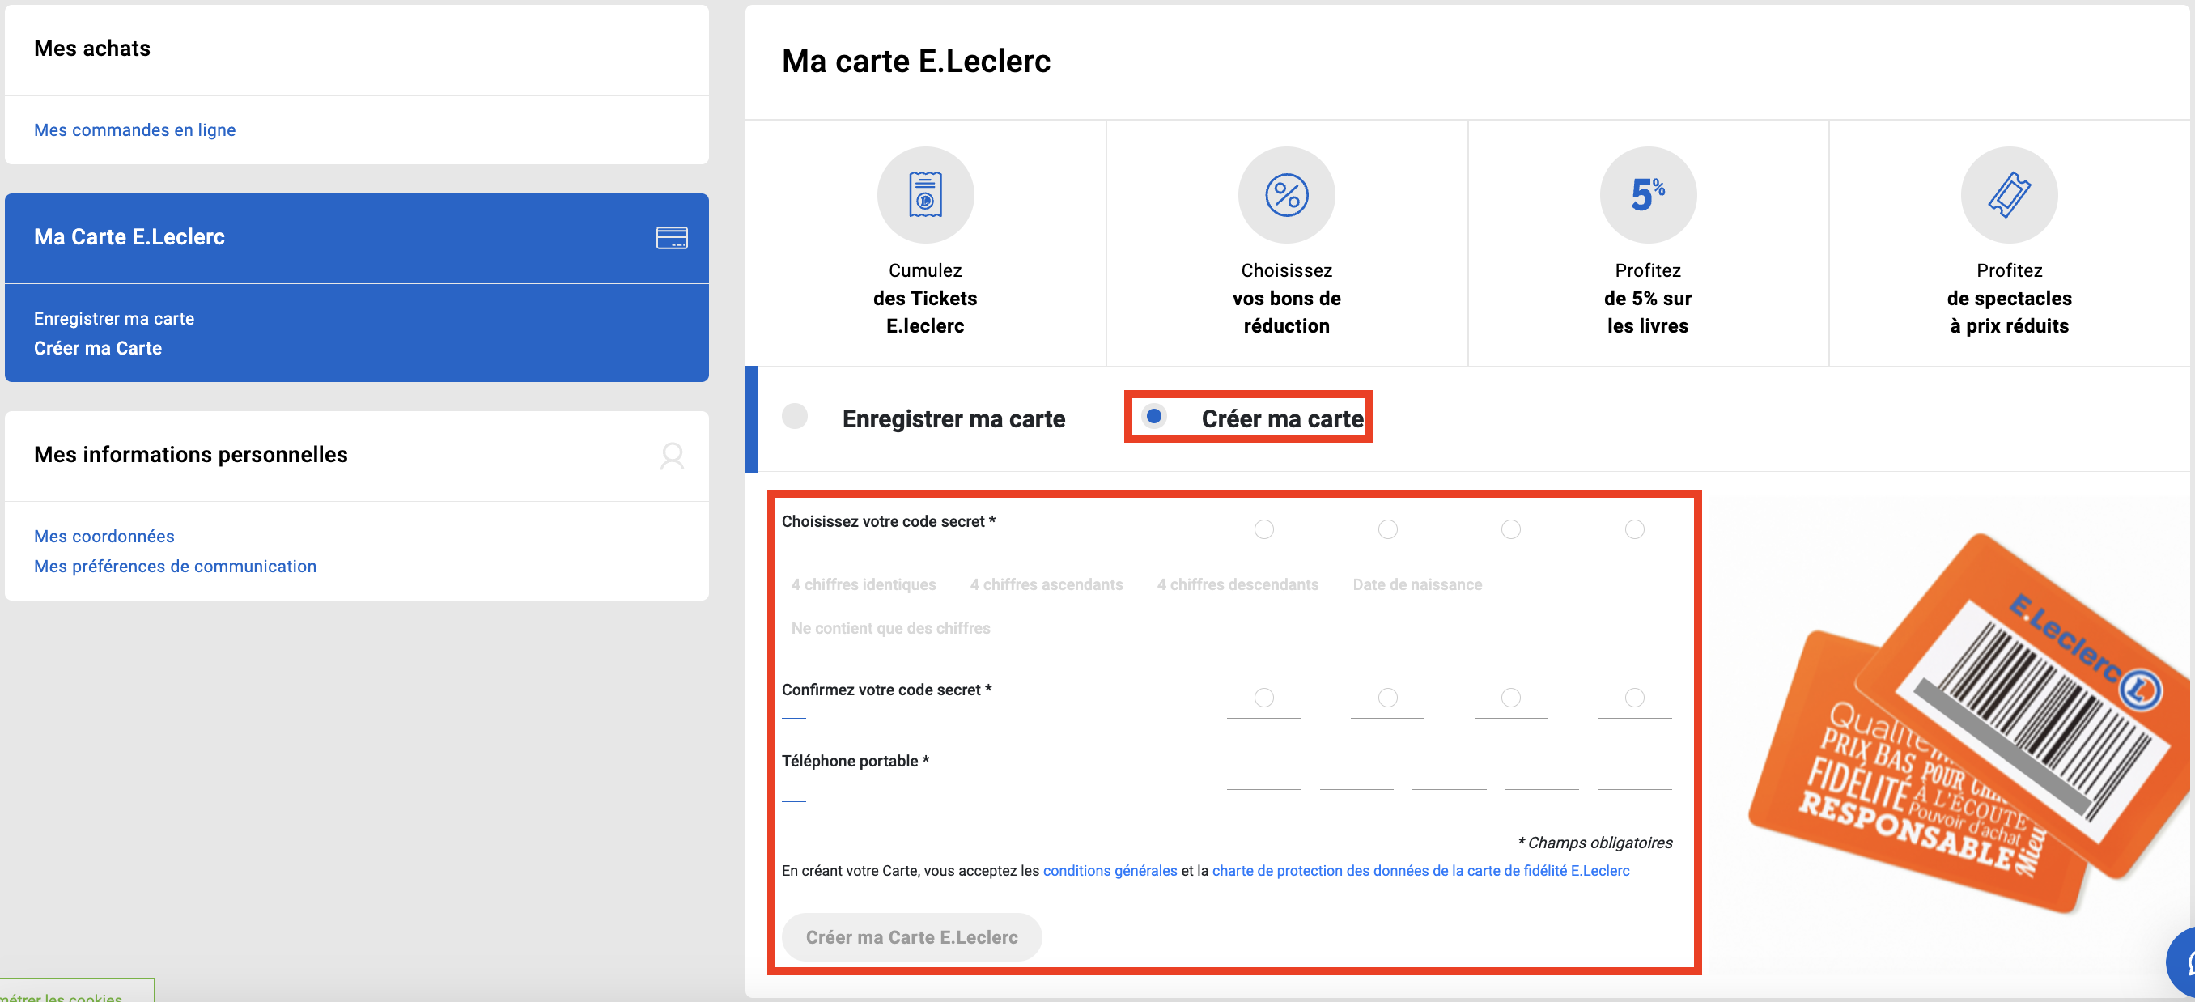Image resolution: width=2195 pixels, height=1002 pixels.
Task: Open Mes coordonnées link
Action: click(104, 537)
